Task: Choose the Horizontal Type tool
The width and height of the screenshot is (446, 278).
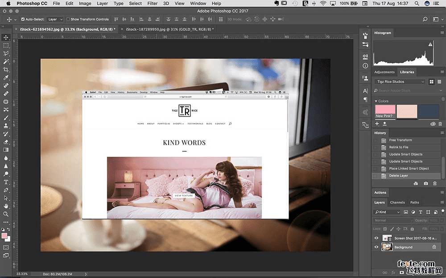Action: pyautogui.click(x=6, y=182)
